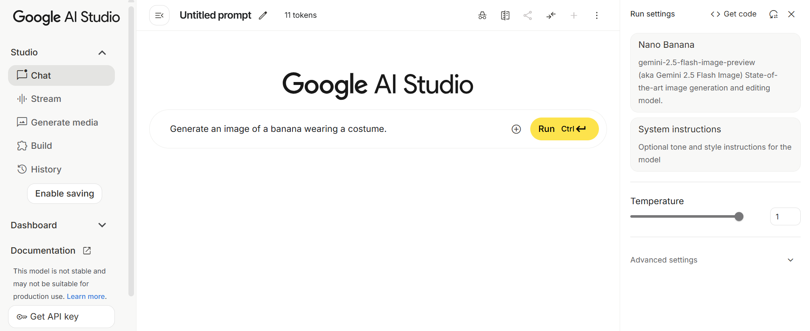Click the collapse arrows toolbar icon

tap(551, 16)
